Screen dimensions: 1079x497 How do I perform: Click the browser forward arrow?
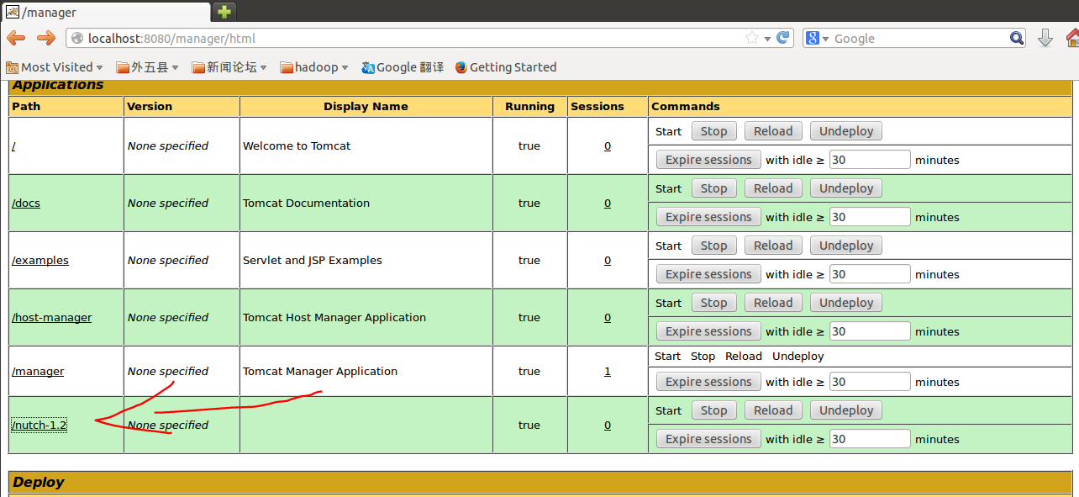[46, 38]
